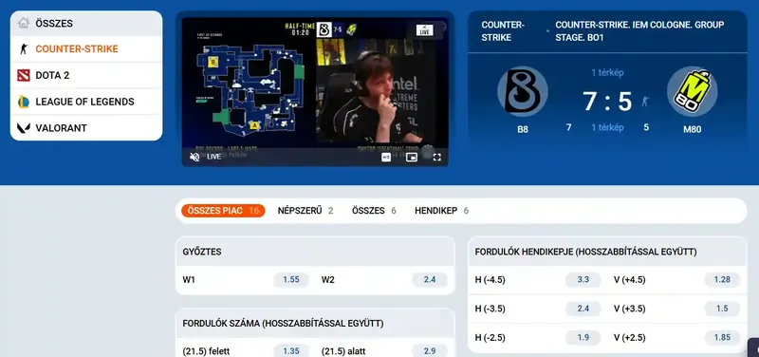This screenshot has height=357, width=759.
Task: Toggle HD quality on the stream
Action: (386, 157)
